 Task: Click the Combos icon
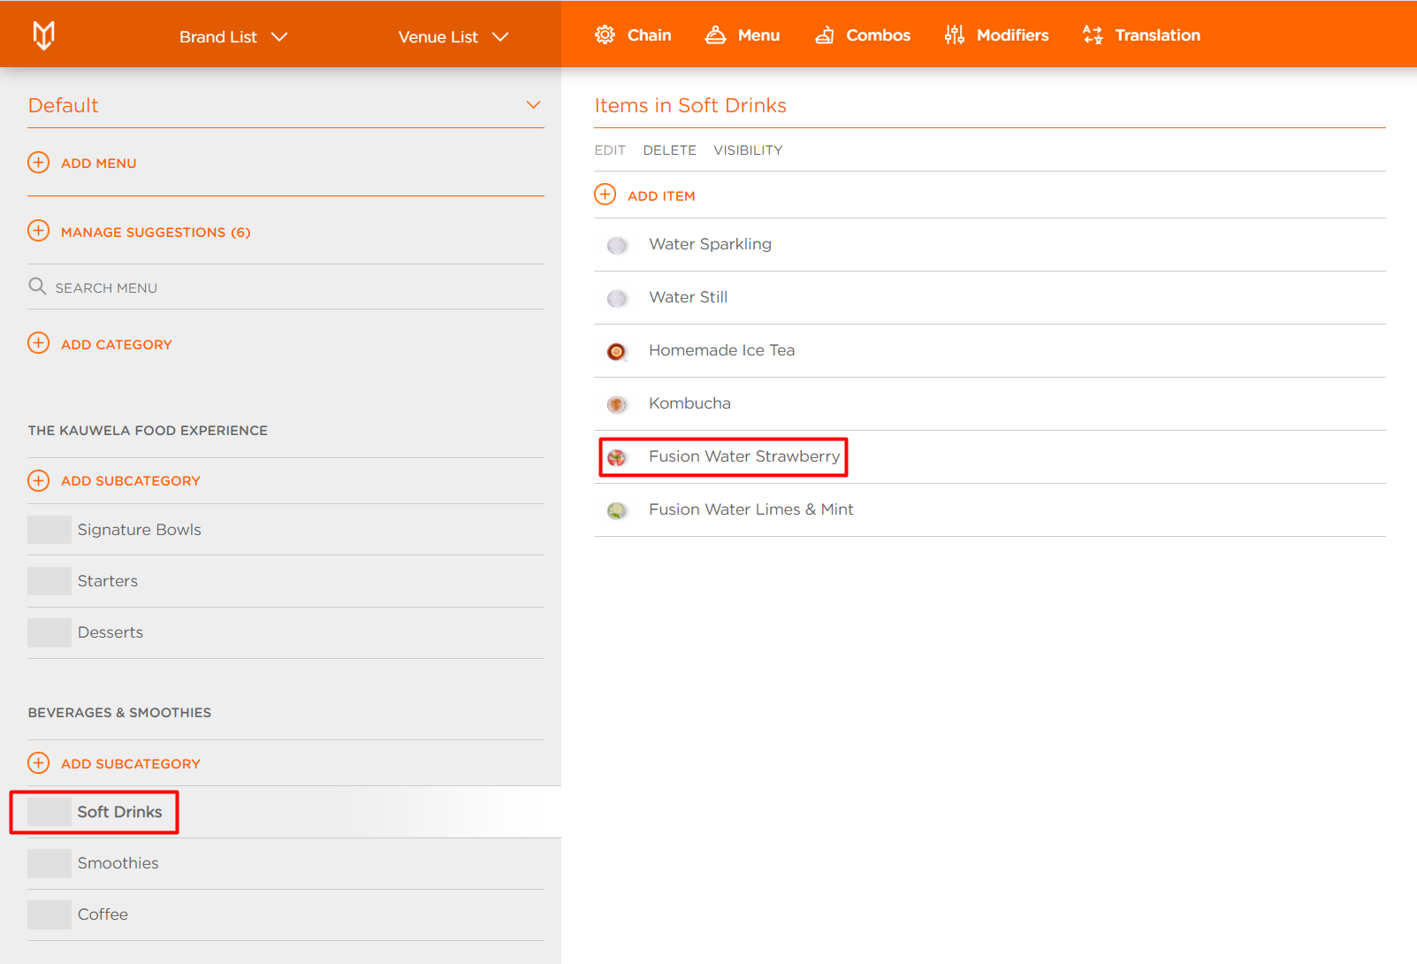(824, 35)
